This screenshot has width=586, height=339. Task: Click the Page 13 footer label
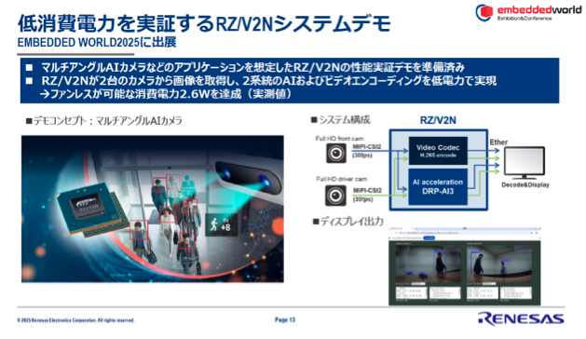click(x=285, y=320)
